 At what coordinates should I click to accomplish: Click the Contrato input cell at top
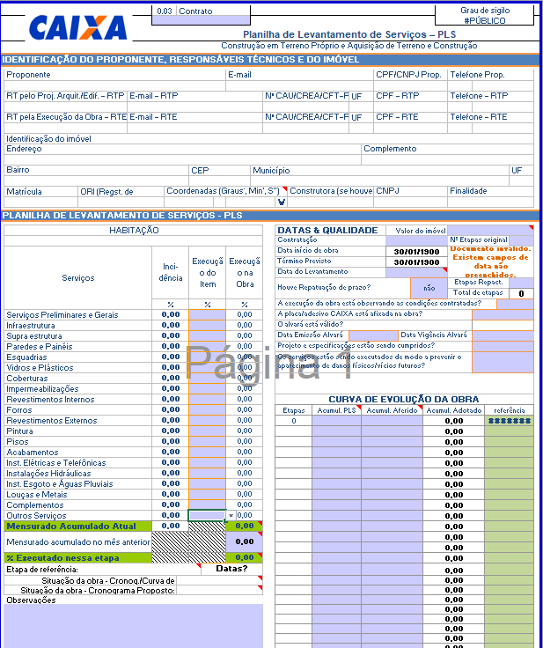(x=202, y=20)
